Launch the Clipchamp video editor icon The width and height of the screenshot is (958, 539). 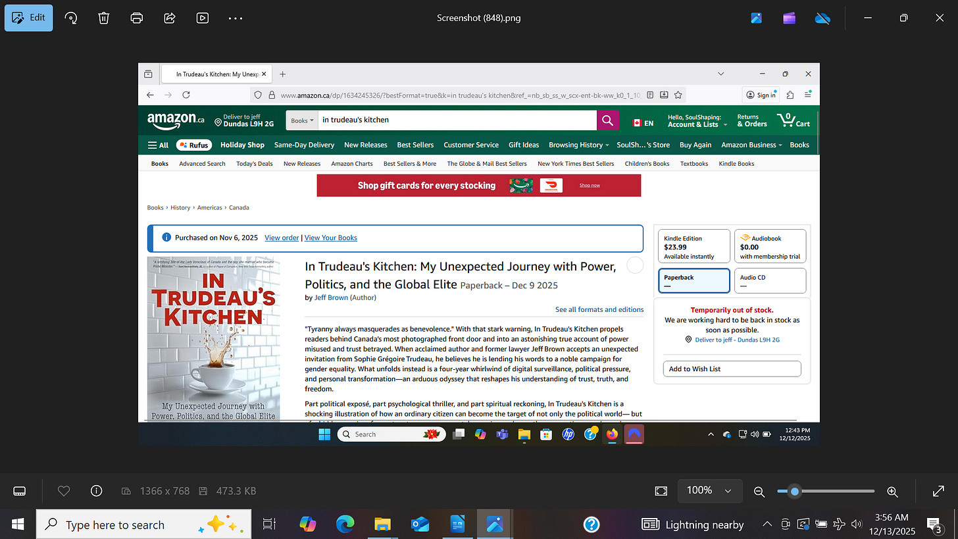point(790,18)
